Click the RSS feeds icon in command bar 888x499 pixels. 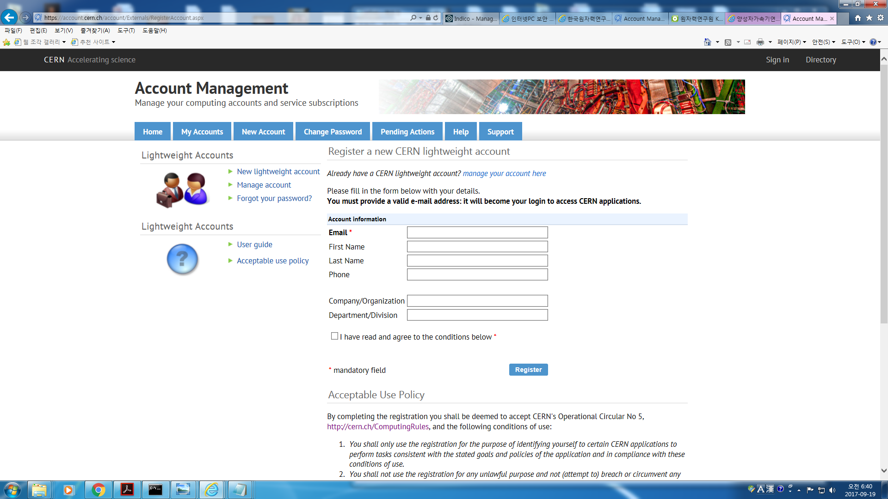(728, 42)
